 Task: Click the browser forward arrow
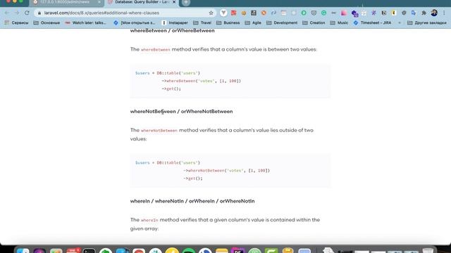pos(17,13)
